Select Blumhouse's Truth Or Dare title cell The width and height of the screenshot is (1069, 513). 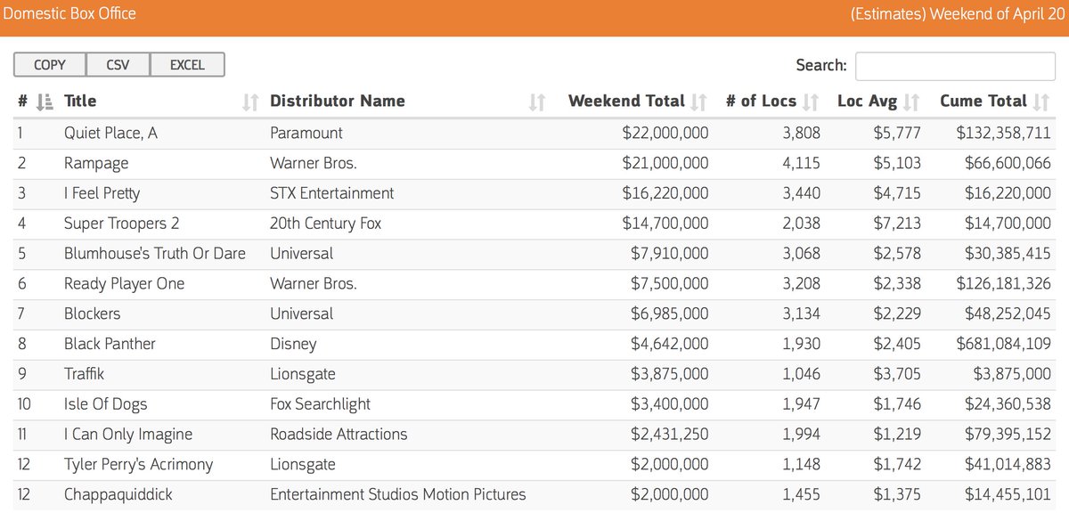[155, 254]
